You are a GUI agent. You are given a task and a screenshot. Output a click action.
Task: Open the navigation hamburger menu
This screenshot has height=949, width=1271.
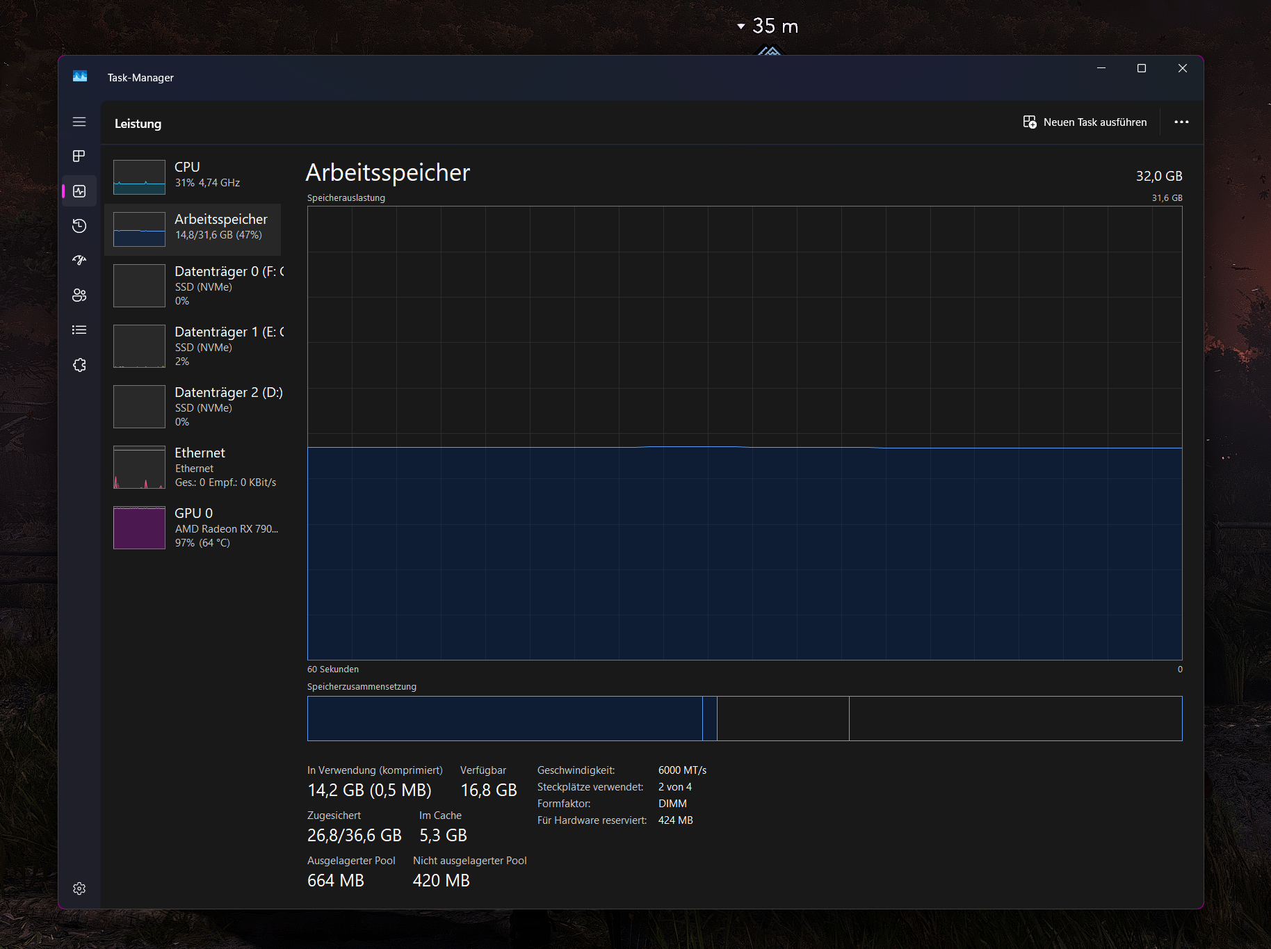tap(79, 122)
